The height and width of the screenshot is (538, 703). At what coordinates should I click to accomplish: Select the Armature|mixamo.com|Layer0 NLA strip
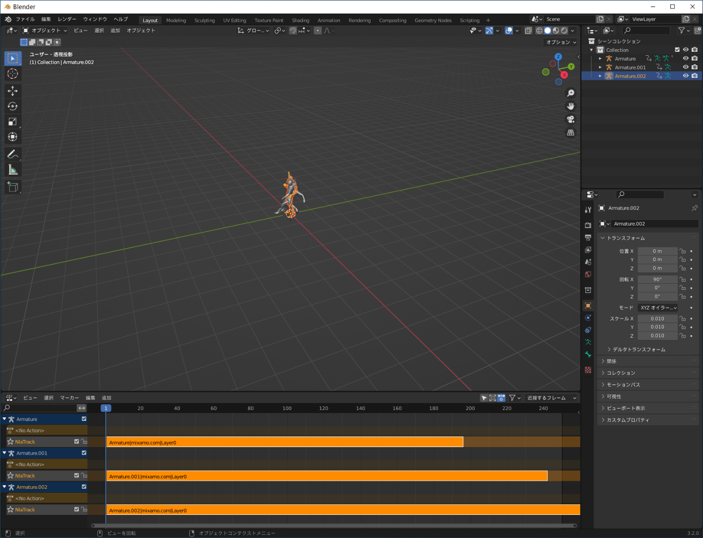(x=285, y=442)
